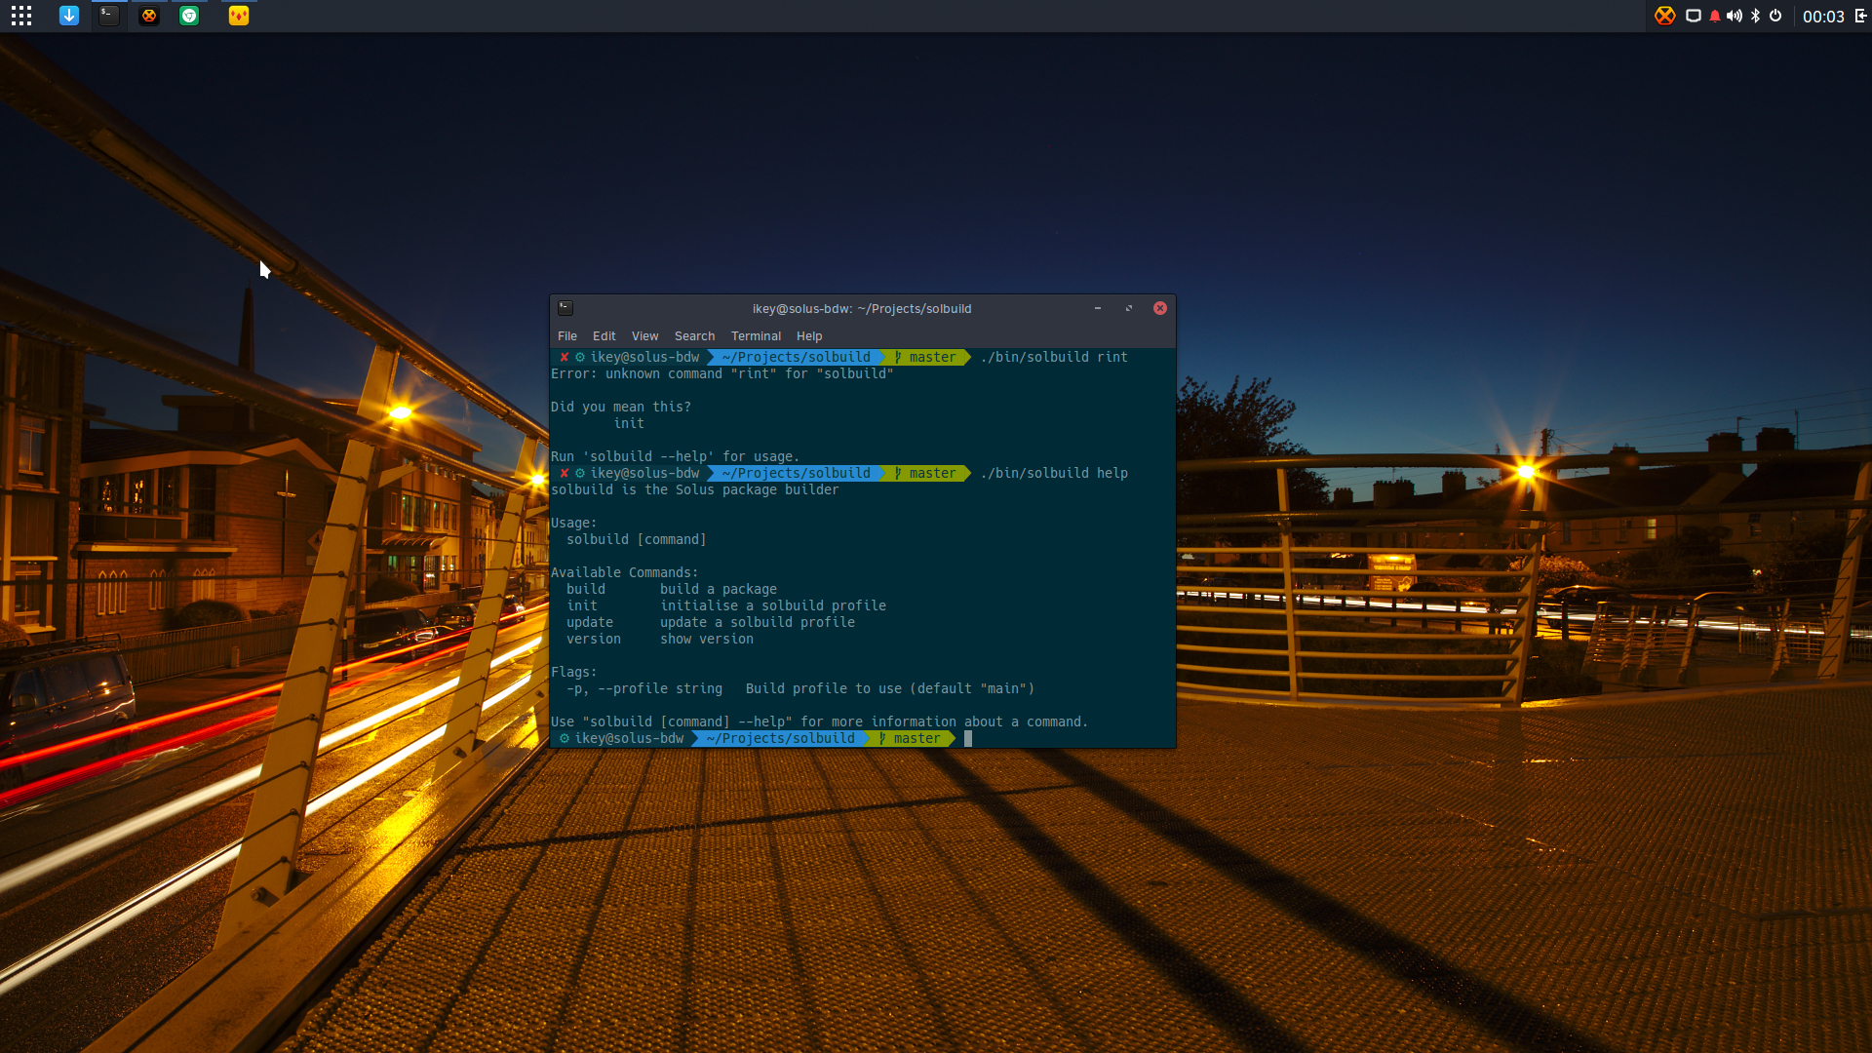Click the 'show version' description
This screenshot has width=1872, height=1053.
coord(707,640)
